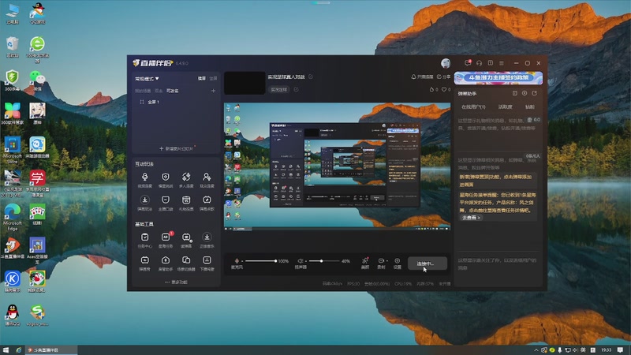Click the last icon in 基础工具 bottom row
The height and width of the screenshot is (355, 631).
pos(207,260)
